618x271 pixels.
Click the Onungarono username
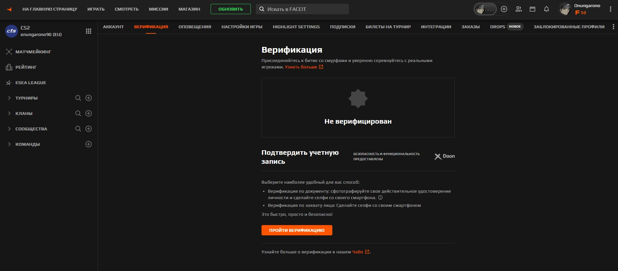point(587,5)
